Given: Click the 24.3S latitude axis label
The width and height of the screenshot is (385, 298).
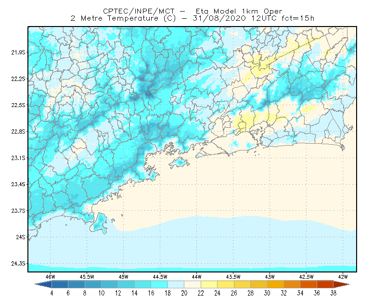Looking at the screenshot, I should tap(18, 264).
